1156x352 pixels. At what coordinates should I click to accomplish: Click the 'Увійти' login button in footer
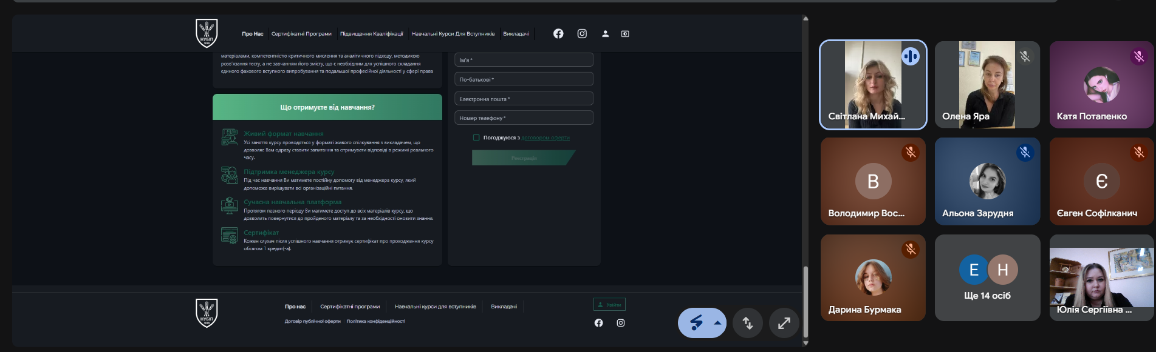[x=609, y=305]
